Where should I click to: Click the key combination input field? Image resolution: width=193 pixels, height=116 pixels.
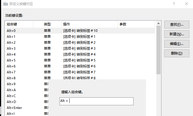click(x=96, y=101)
